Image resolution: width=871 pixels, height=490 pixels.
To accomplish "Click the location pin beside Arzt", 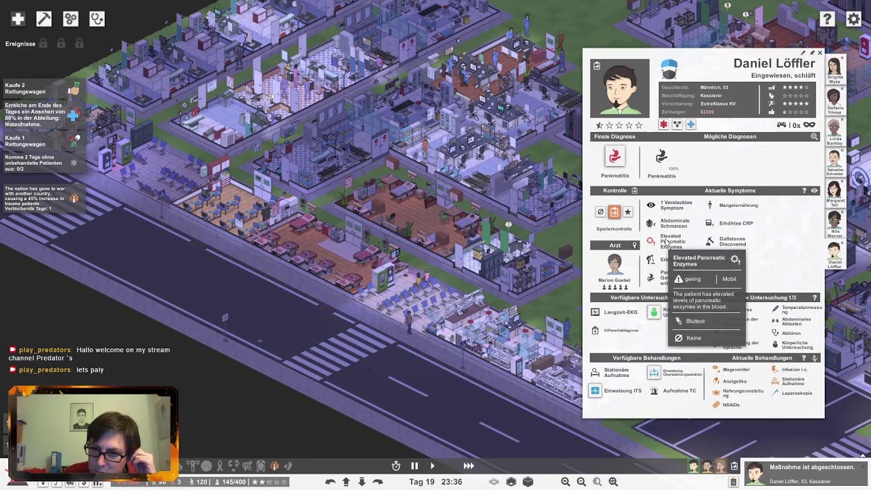I will [x=634, y=245].
